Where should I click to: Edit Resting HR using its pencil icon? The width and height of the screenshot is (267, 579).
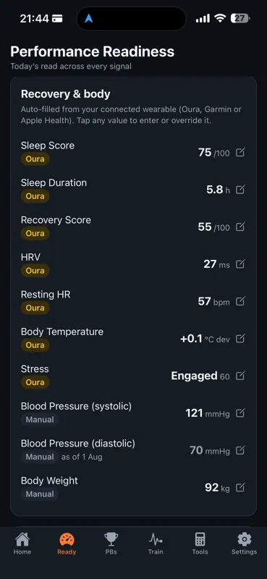240,301
